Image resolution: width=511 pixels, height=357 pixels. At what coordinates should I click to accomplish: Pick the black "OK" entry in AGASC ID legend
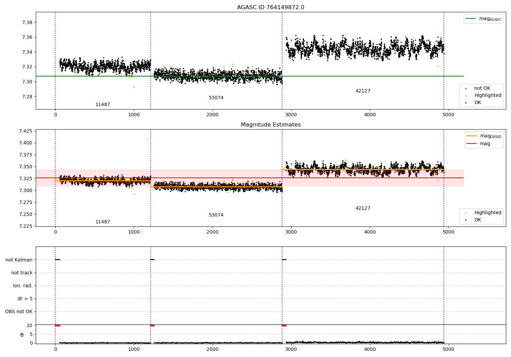coord(474,103)
